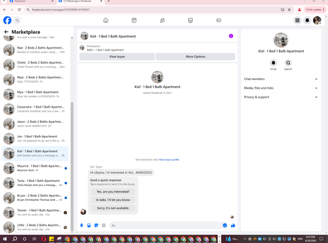Open the taskbar notification center
The image size is (328, 243).
321,239
